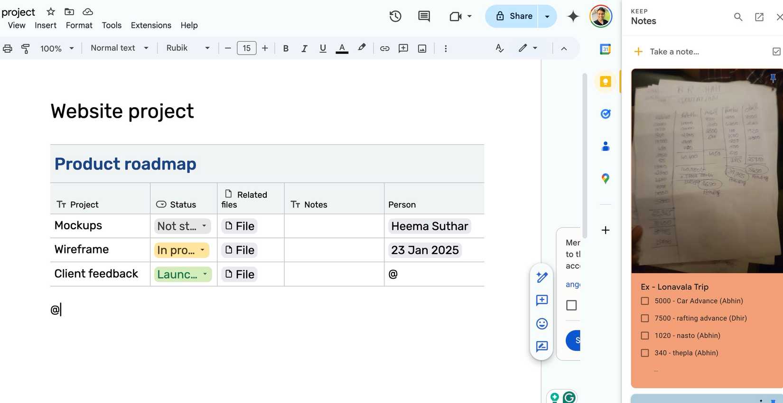Insert emoji reaction from side toolbar
The image size is (783, 403).
point(541,324)
